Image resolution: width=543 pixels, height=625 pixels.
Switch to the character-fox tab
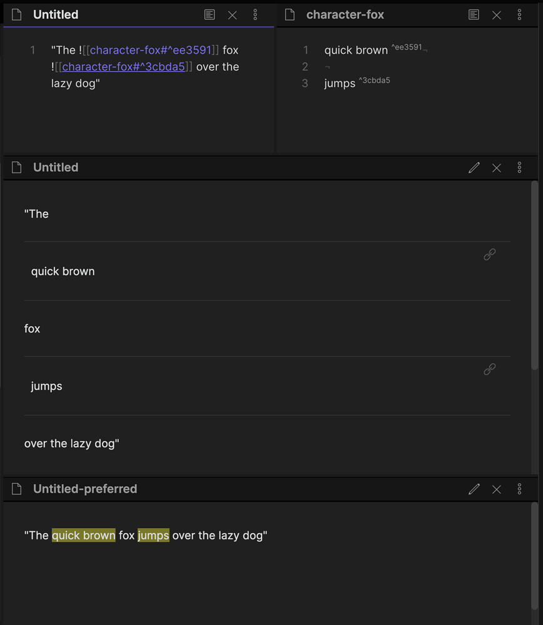(344, 14)
